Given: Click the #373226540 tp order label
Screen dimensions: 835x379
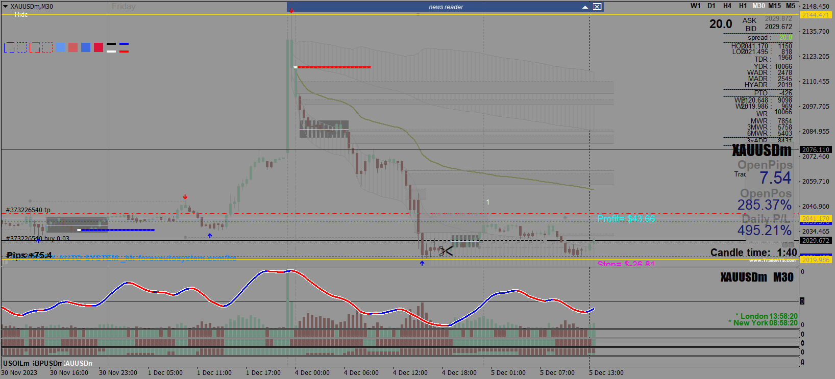Looking at the screenshot, I should coord(28,210).
